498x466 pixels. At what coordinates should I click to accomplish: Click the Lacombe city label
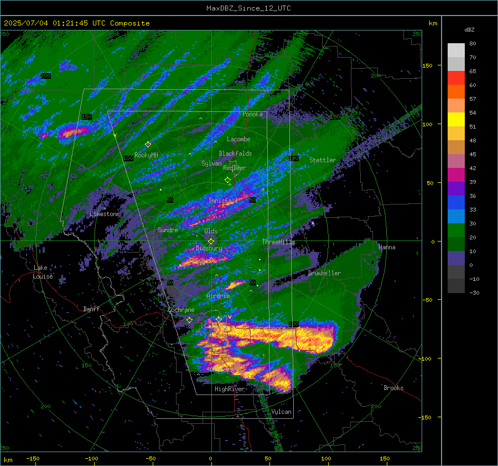[x=238, y=139]
